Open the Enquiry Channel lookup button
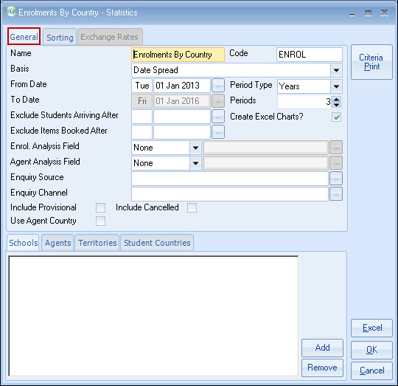This screenshot has width=398, height=386. (336, 194)
